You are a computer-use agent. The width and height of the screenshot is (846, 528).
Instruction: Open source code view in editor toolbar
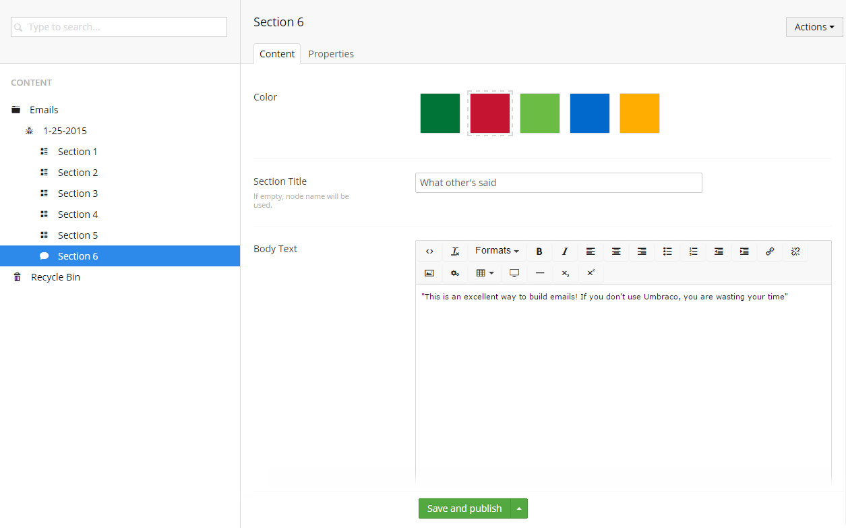point(429,252)
